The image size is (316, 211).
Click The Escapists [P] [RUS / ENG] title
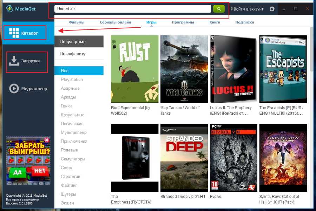[281, 110]
